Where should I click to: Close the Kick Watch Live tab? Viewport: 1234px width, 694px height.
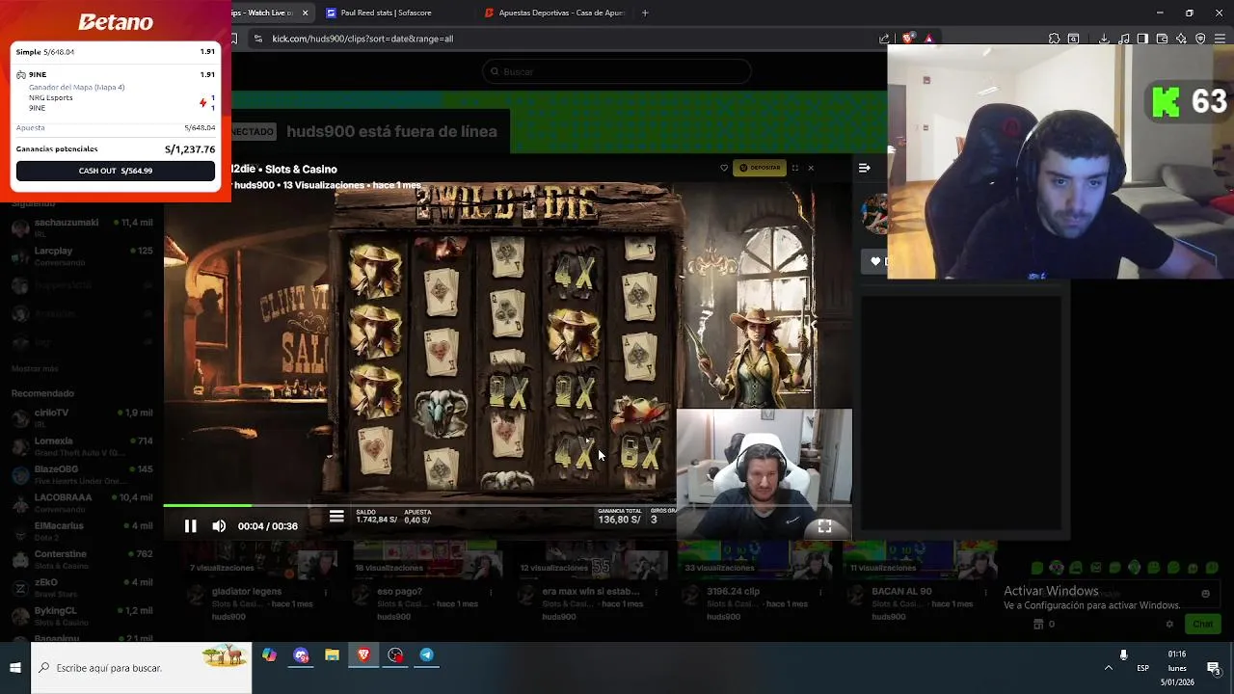(x=306, y=13)
